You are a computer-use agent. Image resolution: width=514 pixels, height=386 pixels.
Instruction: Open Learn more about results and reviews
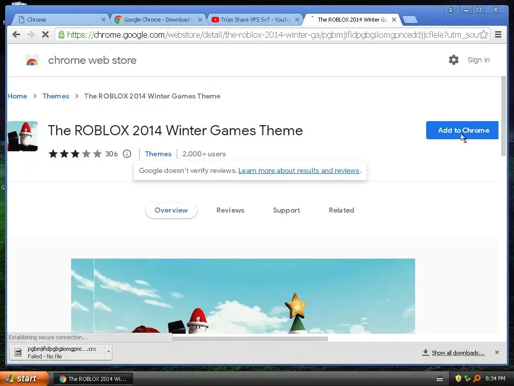pyautogui.click(x=299, y=170)
